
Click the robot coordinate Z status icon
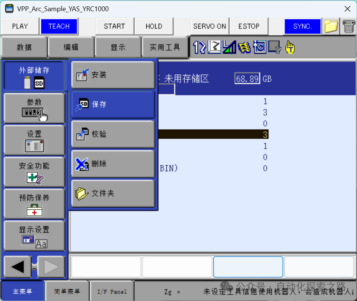click(214, 47)
